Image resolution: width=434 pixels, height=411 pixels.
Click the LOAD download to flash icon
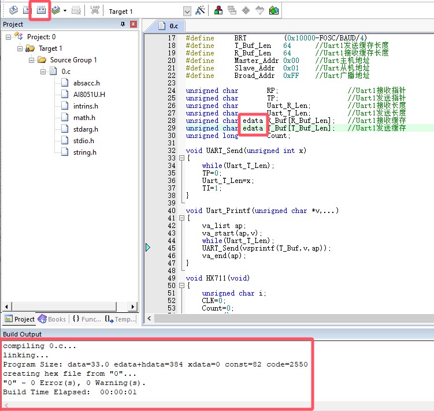tap(95, 10)
